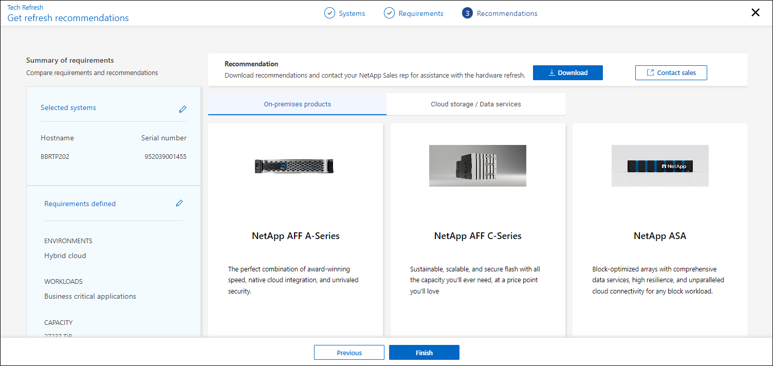
Task: Click the Systems step checkmark icon
Action: [x=329, y=13]
